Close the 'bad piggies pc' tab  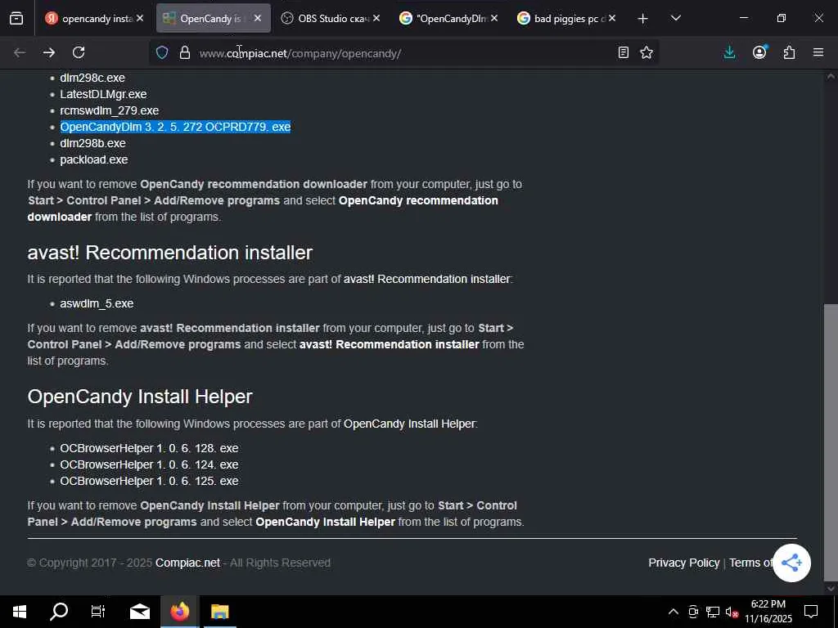coord(612,18)
